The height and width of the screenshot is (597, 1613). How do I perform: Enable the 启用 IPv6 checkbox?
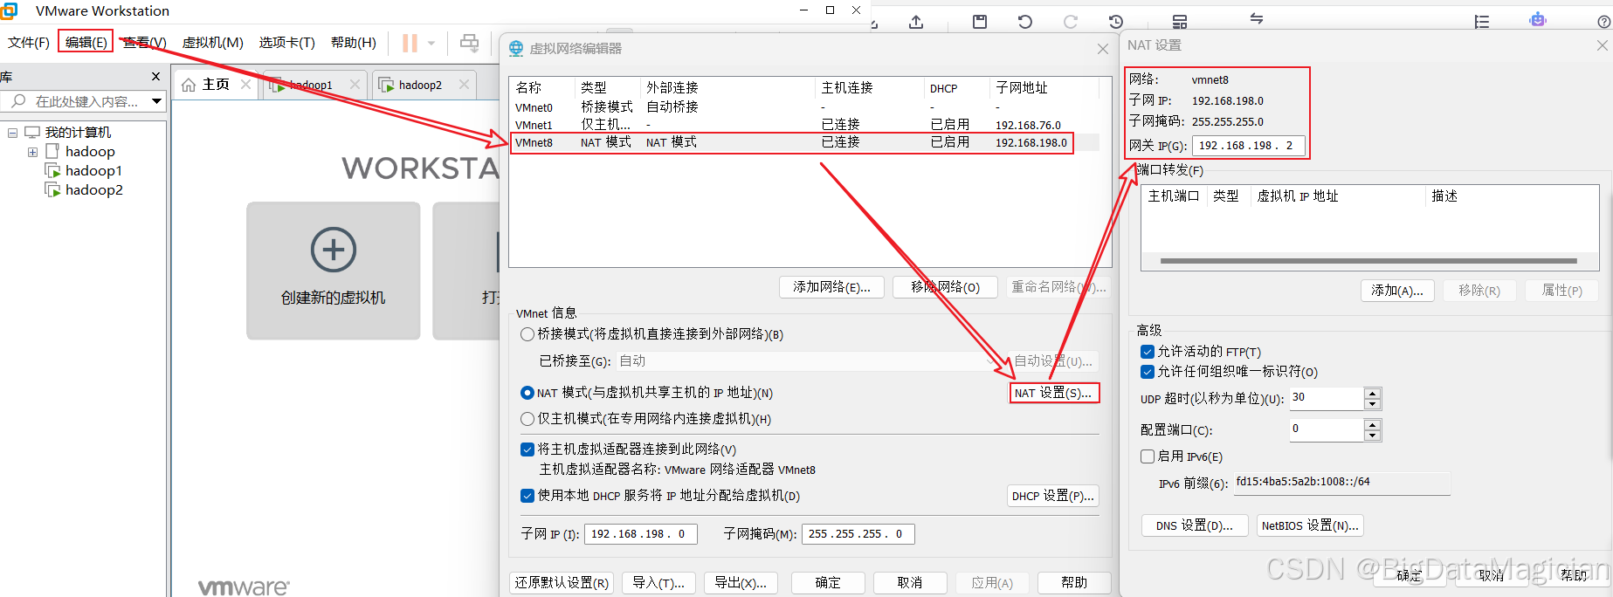pyautogui.click(x=1148, y=456)
